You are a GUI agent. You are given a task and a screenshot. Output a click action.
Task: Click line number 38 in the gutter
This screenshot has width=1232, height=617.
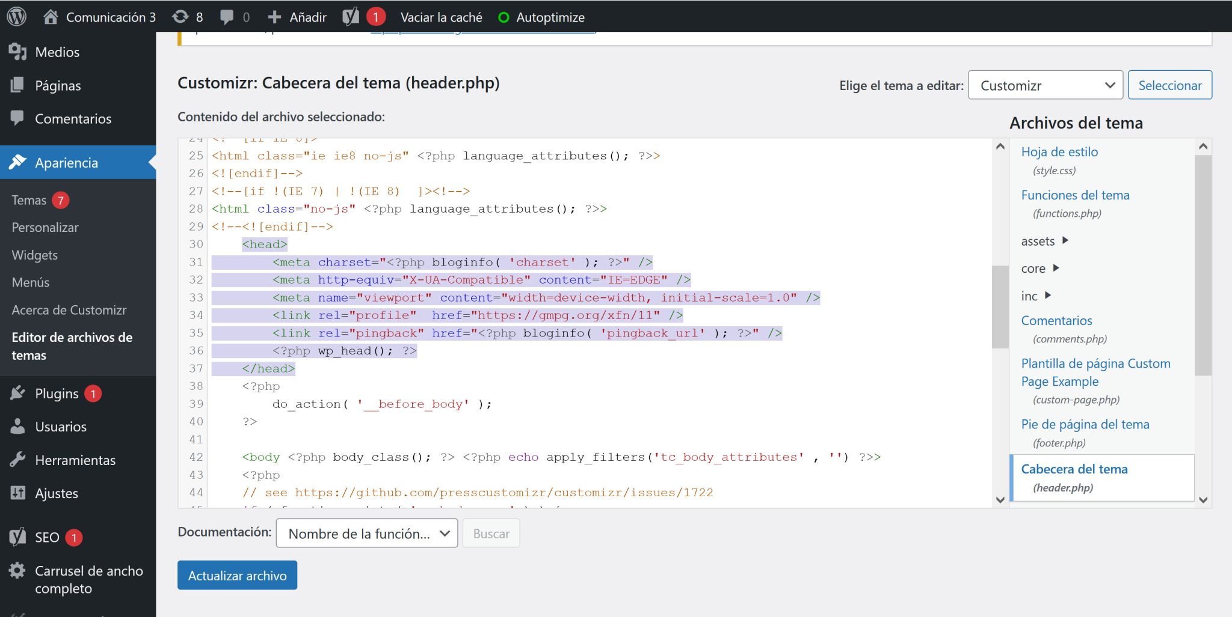(x=196, y=386)
